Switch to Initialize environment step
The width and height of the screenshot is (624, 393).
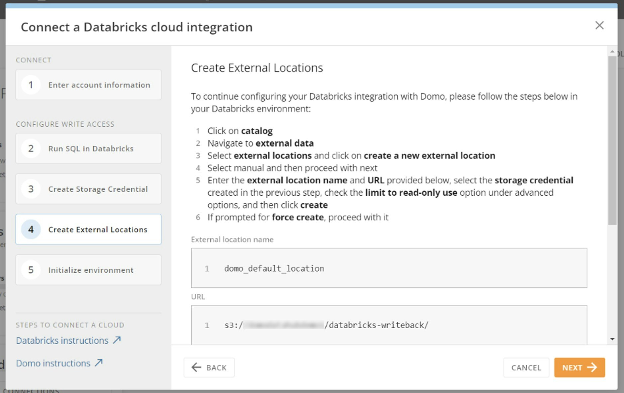point(91,270)
